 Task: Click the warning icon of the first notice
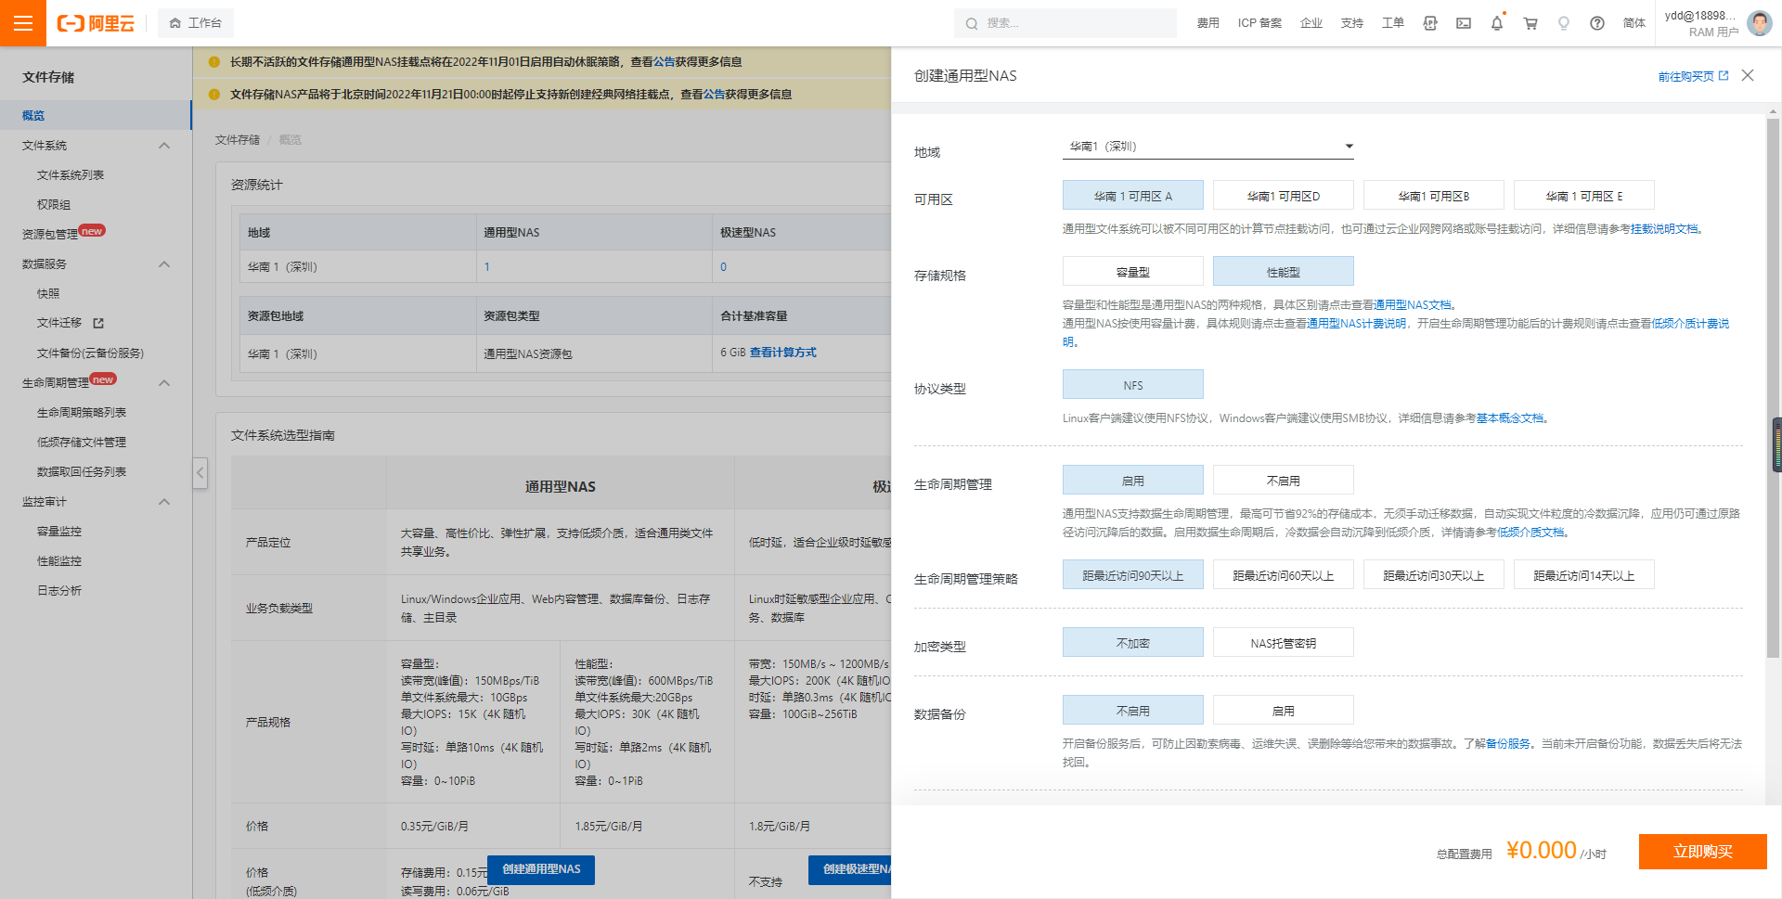(214, 62)
